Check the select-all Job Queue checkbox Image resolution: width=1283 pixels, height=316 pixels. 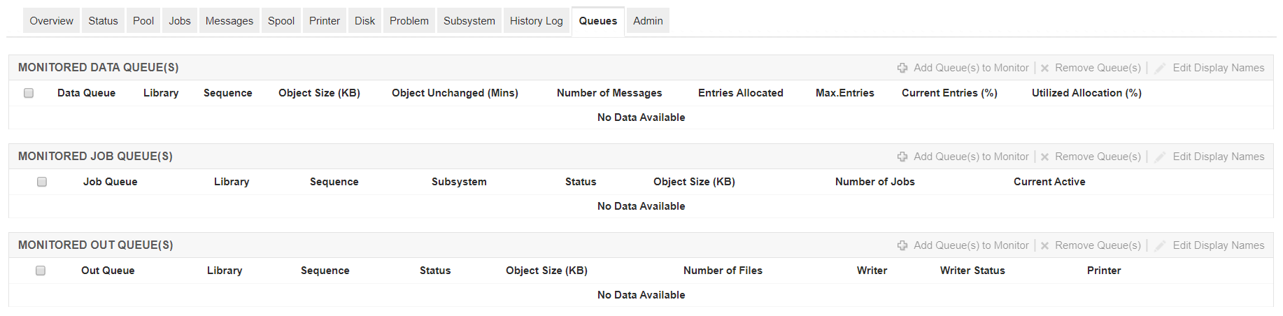pyautogui.click(x=42, y=182)
